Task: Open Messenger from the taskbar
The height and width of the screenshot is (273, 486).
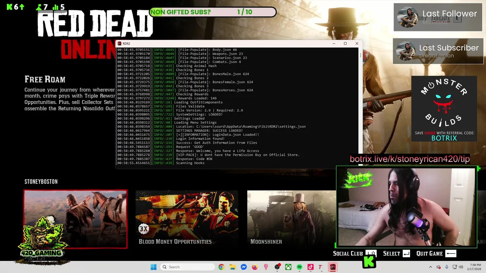Action: point(244,267)
